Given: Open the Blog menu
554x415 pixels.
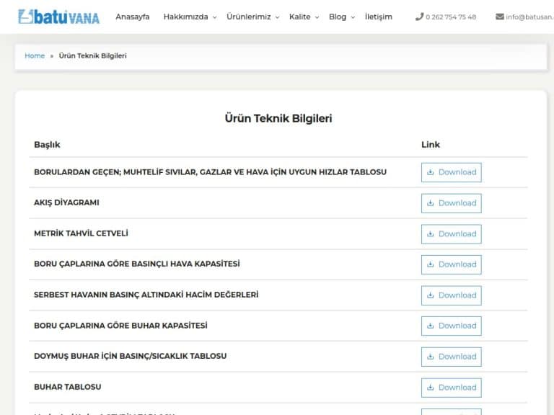Looking at the screenshot, I should tap(338, 17).
